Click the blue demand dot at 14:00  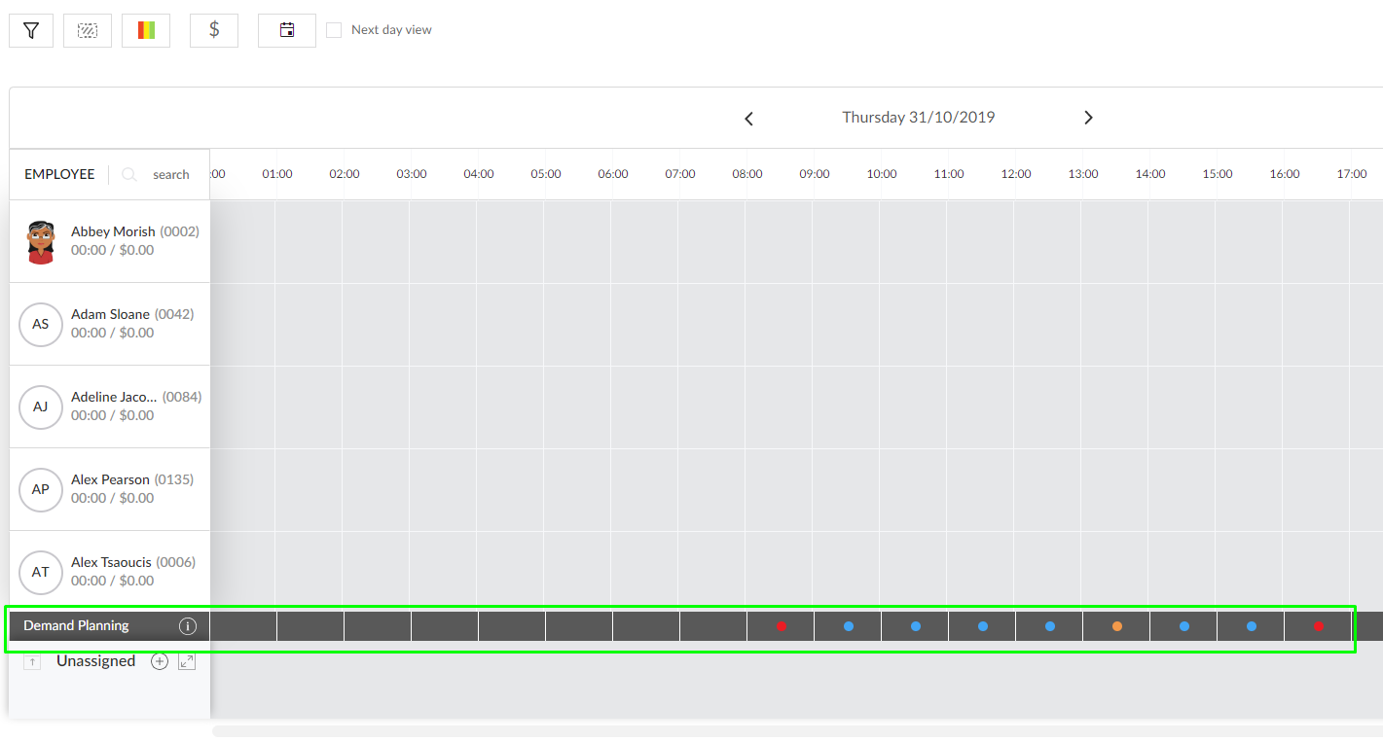click(x=1184, y=626)
